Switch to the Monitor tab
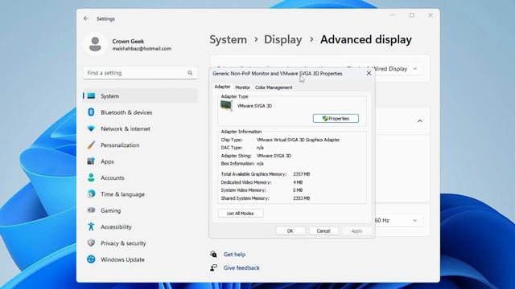This screenshot has height=289, width=515. coord(242,88)
